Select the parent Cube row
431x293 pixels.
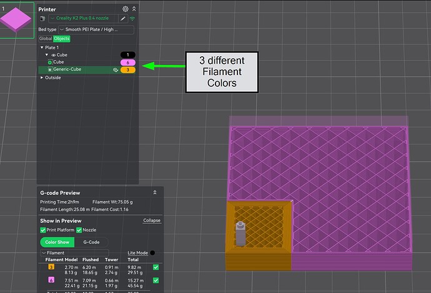click(x=87, y=55)
